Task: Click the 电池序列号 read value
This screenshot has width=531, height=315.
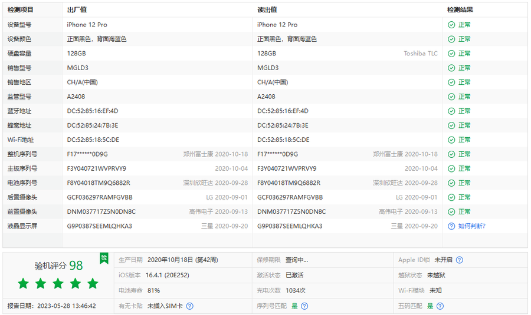Action: [289, 183]
